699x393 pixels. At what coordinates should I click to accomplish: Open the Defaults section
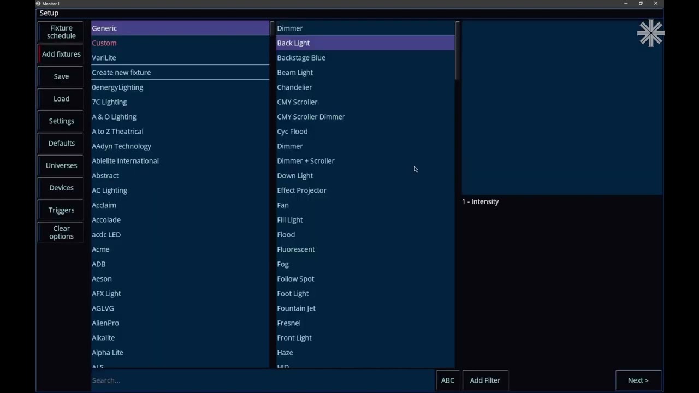(x=61, y=143)
